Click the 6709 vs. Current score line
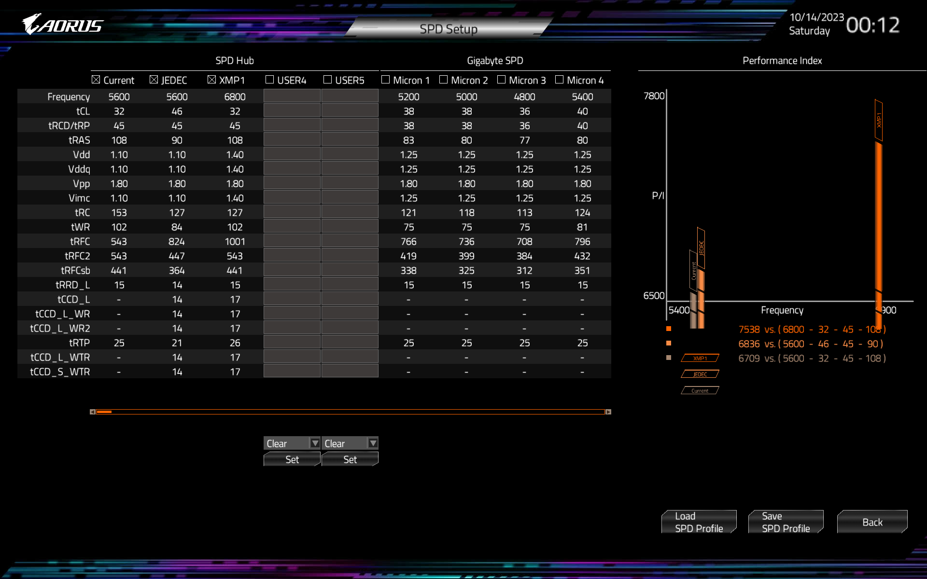Viewport: 927px width, 579px height. click(x=812, y=358)
